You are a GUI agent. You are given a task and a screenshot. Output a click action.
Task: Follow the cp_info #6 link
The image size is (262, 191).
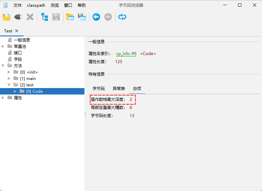click(x=126, y=54)
